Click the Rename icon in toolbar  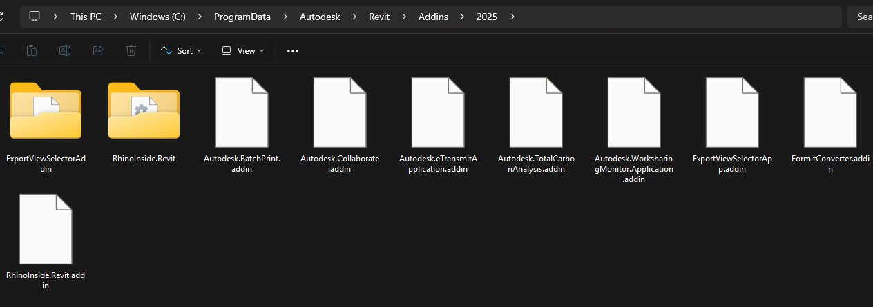65,50
